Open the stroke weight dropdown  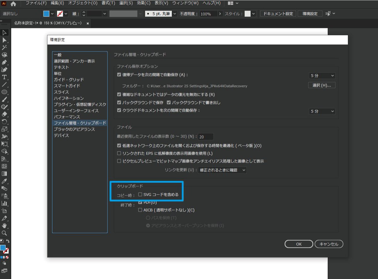point(105,14)
